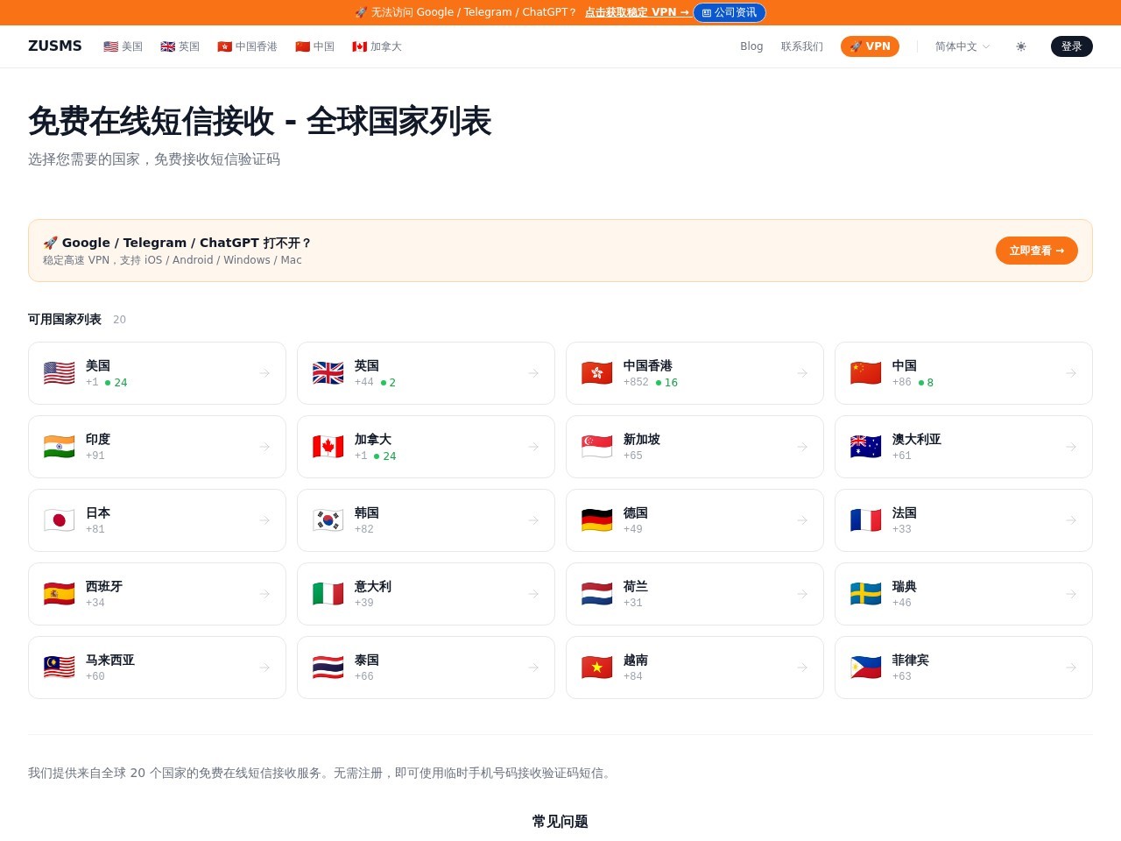Click the 立即查看 button in VPN promo

tap(1037, 251)
